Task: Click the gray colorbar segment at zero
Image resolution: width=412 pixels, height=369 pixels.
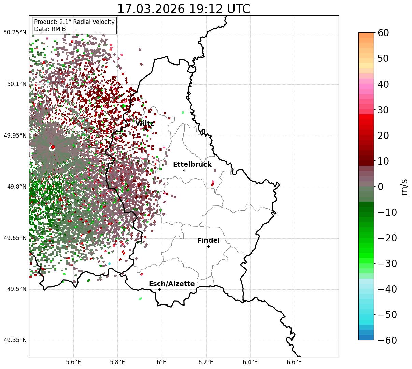Action: (x=366, y=184)
